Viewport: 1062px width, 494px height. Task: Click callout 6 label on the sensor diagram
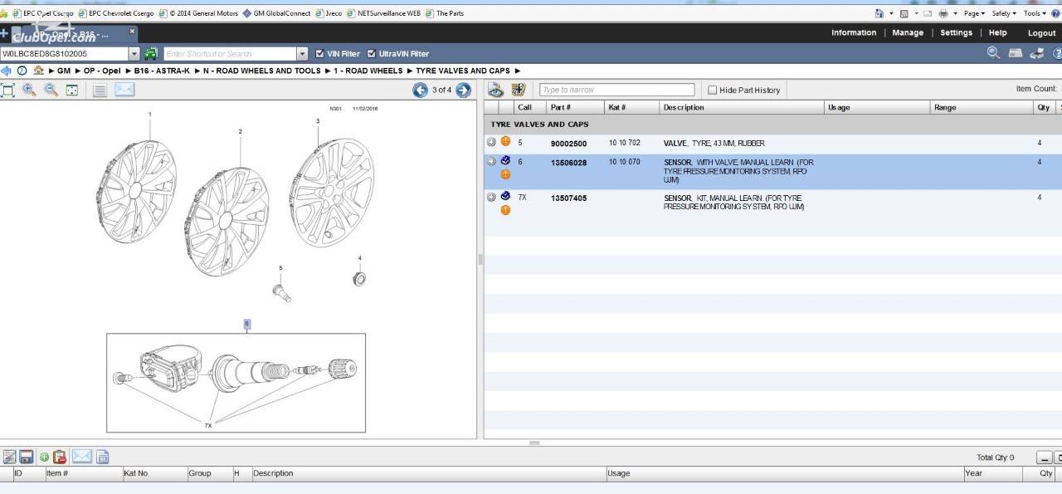pos(246,324)
